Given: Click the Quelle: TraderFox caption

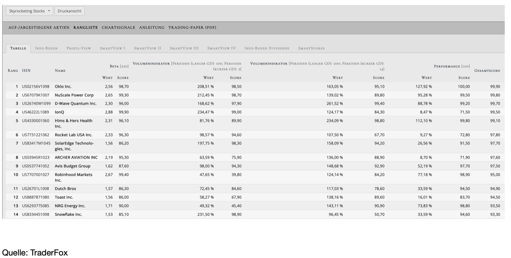Looking at the screenshot, I should tap(35, 252).
